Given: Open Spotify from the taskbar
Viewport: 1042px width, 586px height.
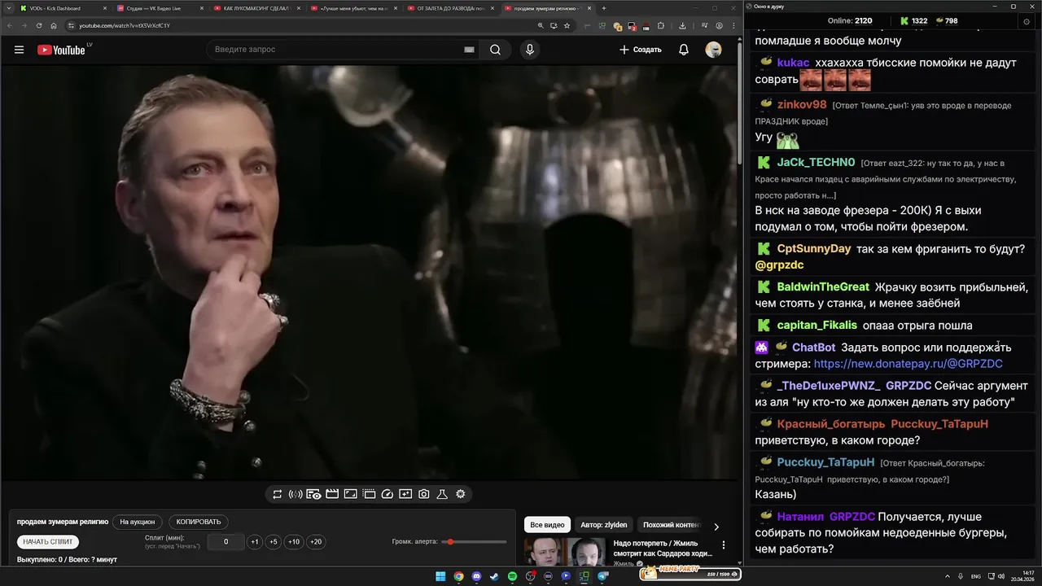Looking at the screenshot, I should click(x=512, y=576).
